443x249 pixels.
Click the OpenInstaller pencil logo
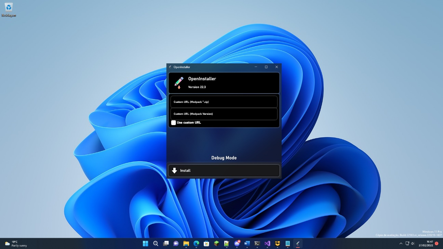click(x=179, y=83)
